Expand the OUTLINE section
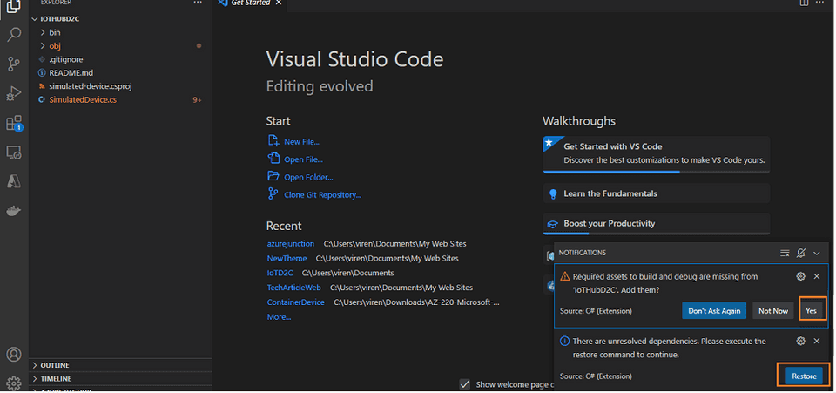Viewport: 836px width, 393px height. [x=120, y=365]
